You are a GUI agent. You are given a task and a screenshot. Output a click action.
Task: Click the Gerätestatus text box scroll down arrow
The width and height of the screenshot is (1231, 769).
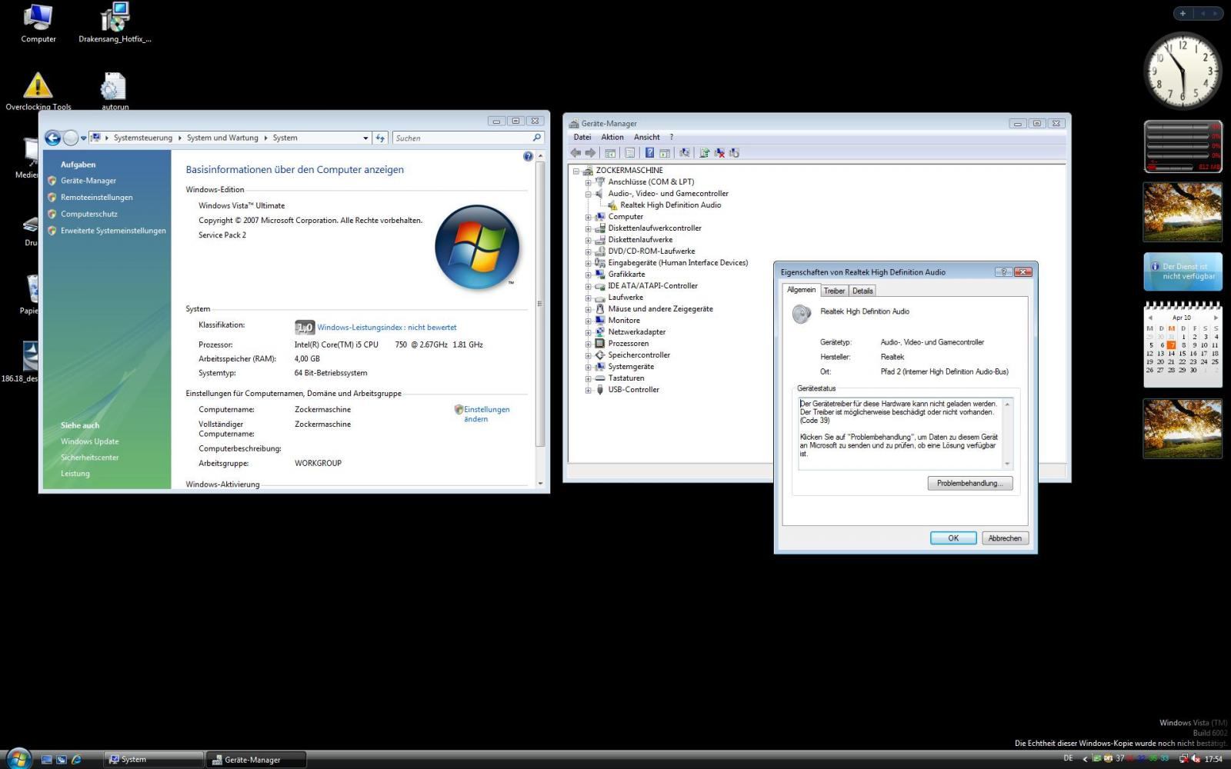click(x=1007, y=464)
